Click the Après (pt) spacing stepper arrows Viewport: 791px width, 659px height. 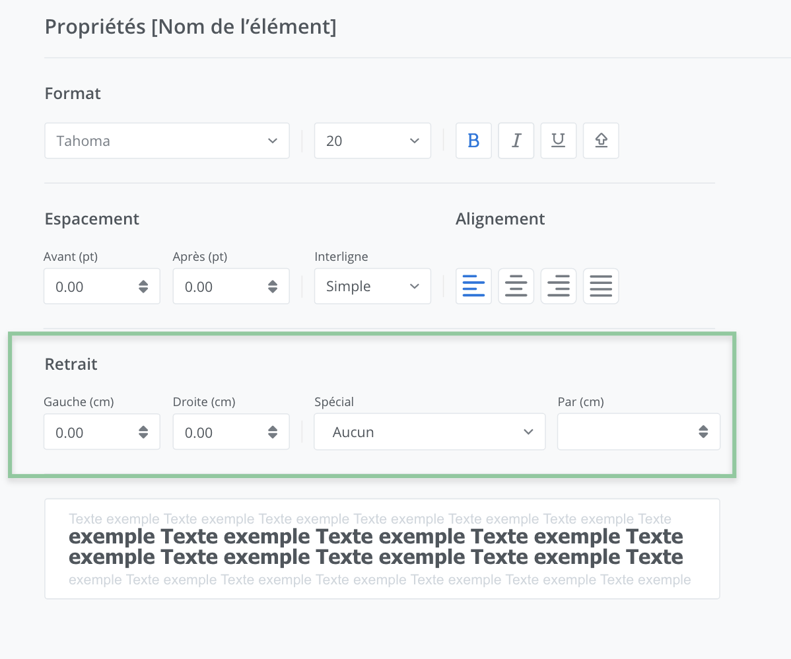[x=273, y=287]
